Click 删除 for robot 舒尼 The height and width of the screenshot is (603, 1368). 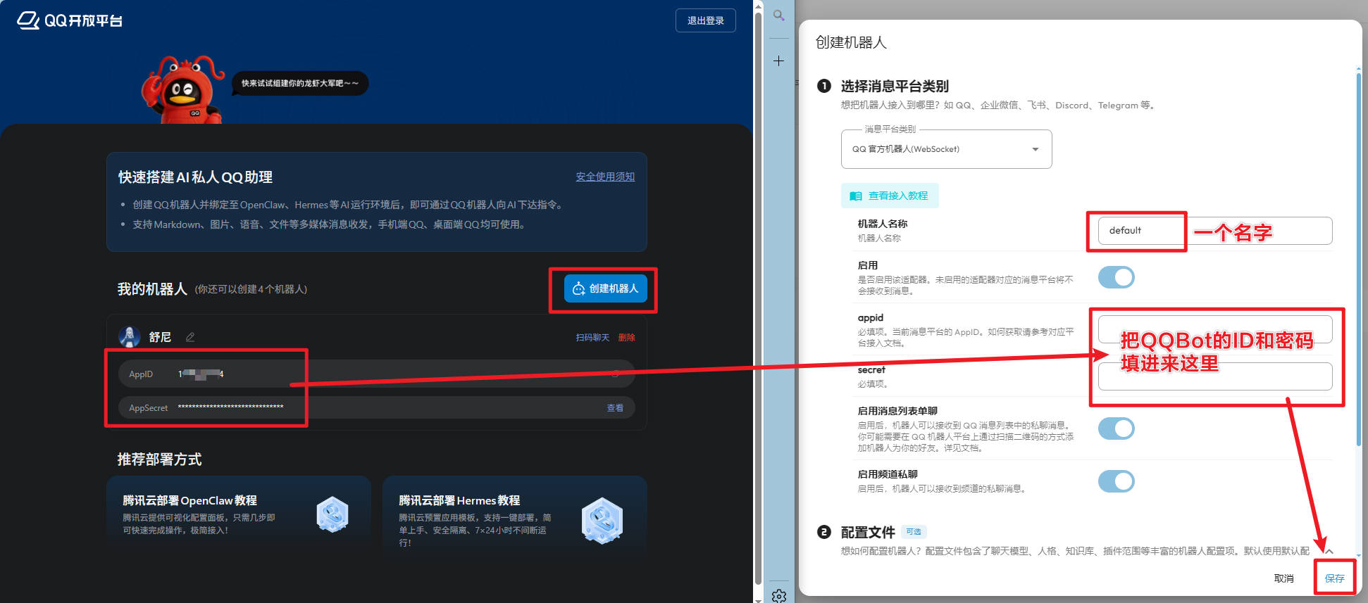coord(626,338)
